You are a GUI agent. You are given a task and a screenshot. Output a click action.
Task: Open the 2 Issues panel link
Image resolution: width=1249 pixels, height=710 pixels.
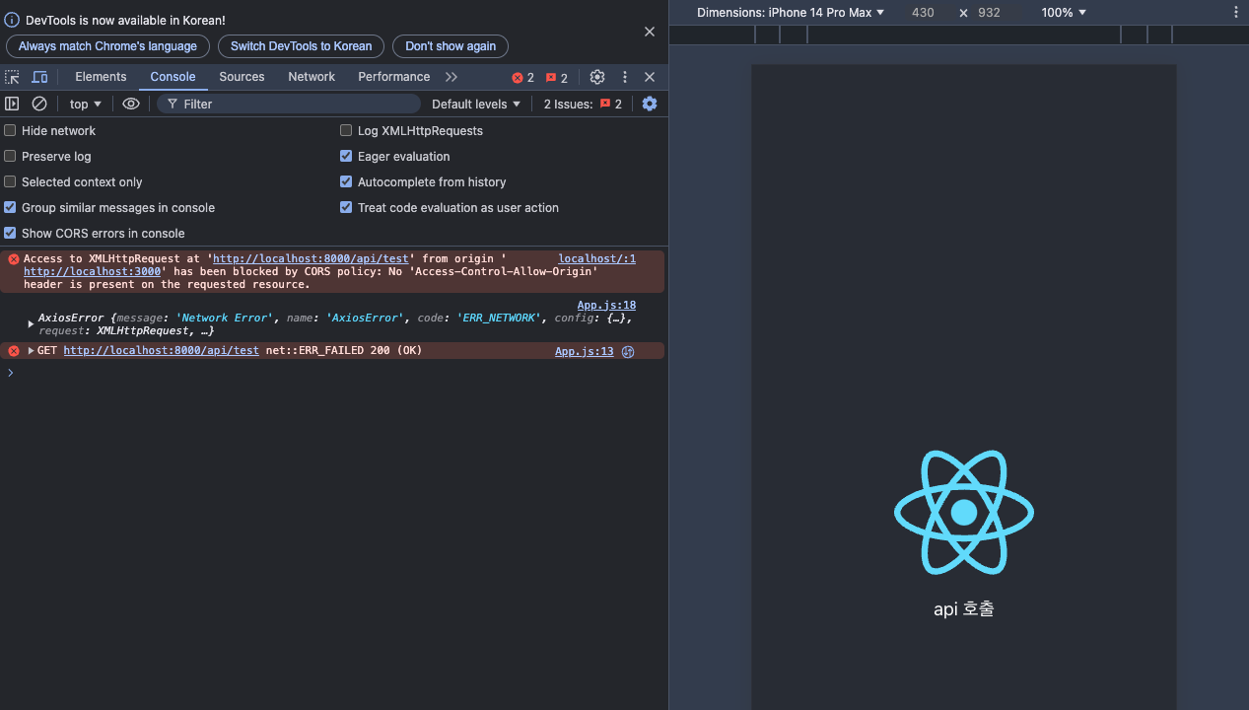coord(583,104)
